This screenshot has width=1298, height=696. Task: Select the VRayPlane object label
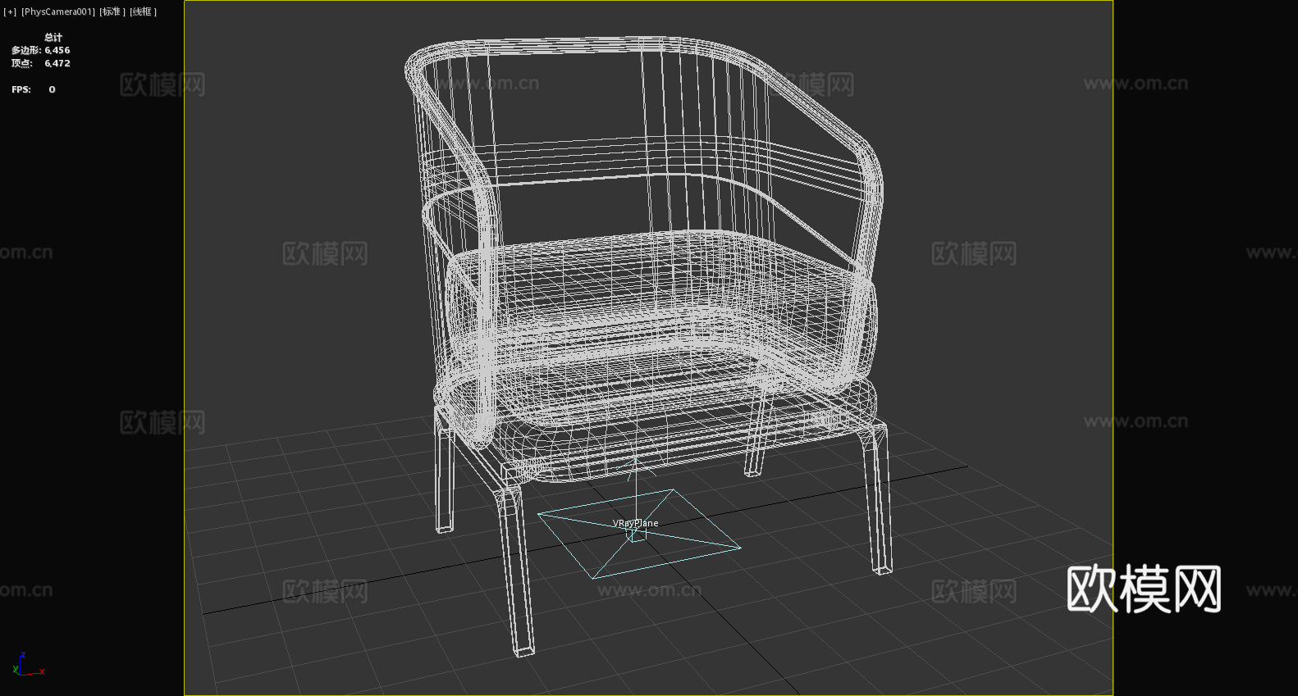click(635, 523)
